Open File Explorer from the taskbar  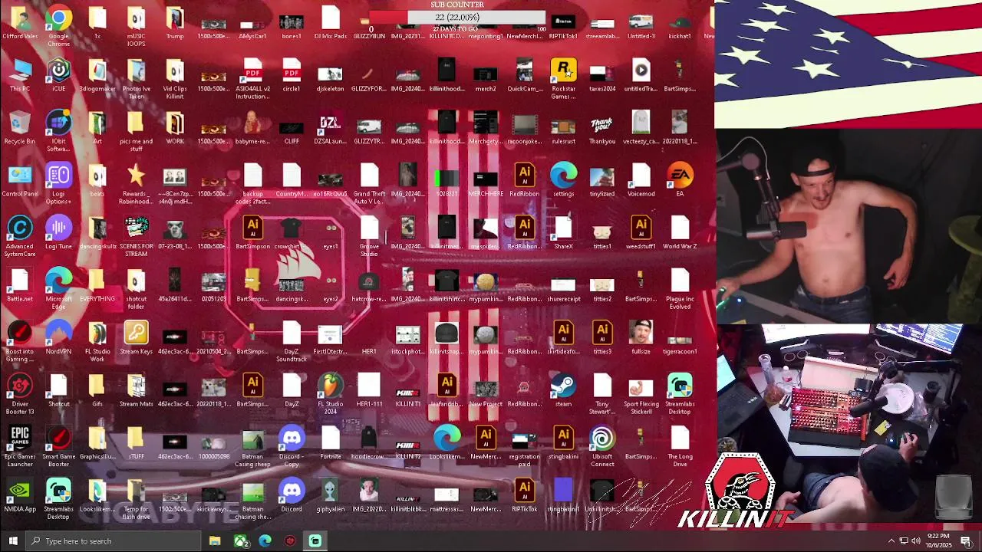click(215, 541)
